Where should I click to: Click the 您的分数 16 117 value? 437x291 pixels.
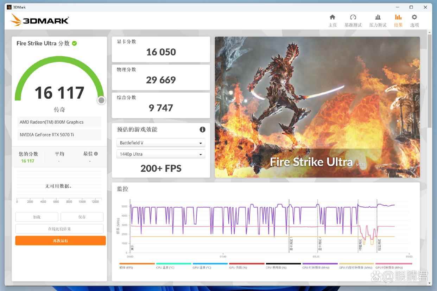click(x=28, y=161)
